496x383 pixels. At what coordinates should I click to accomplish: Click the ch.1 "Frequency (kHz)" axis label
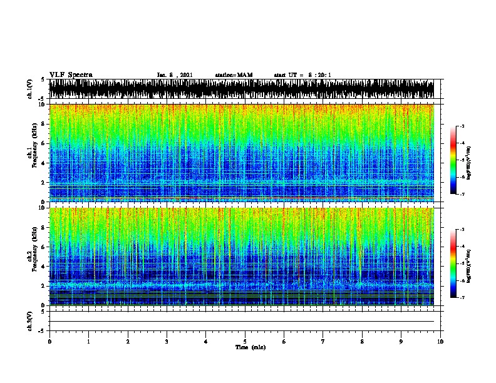pos(34,145)
